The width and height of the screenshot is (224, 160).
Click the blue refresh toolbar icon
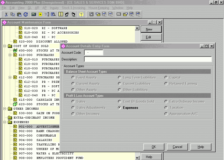26,15
